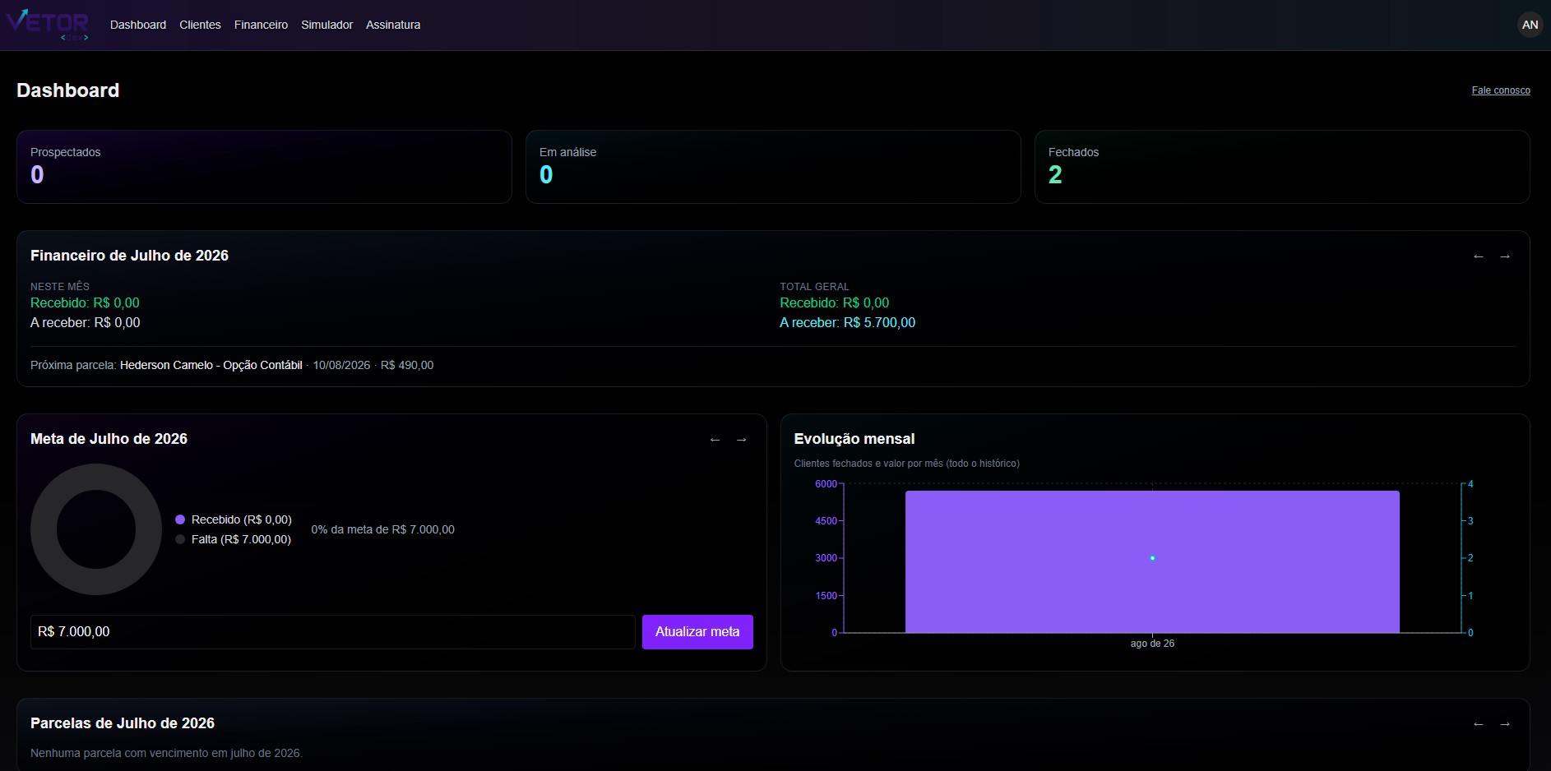
Task: Click 'Nenhuma parcela com vencimento' message
Action: pyautogui.click(x=166, y=753)
